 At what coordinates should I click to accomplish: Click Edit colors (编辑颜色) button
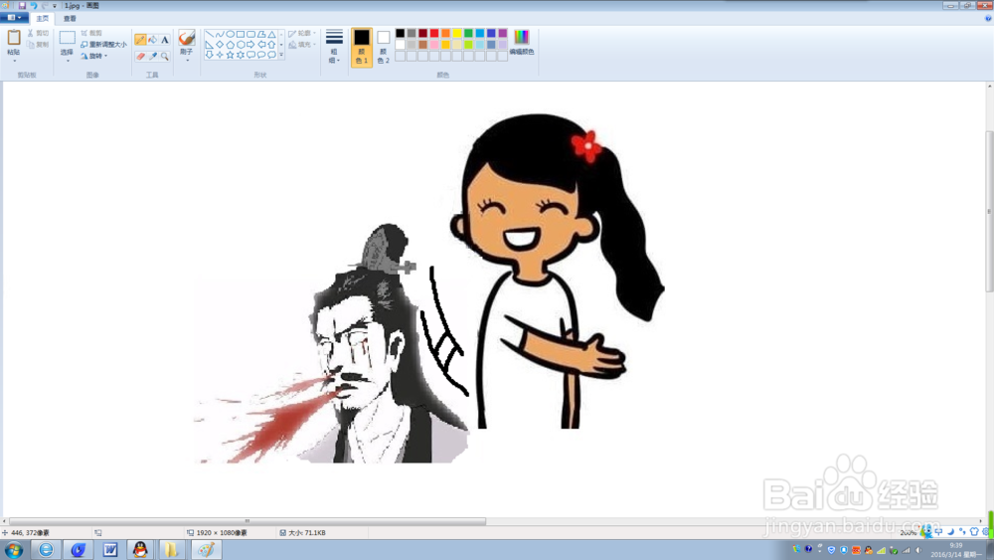(521, 42)
